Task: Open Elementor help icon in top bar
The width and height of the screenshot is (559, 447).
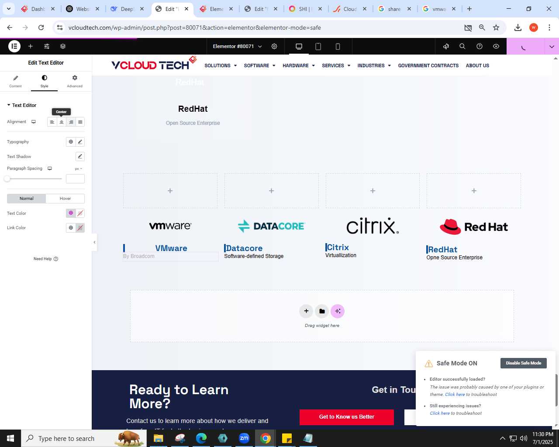Action: tap(480, 46)
